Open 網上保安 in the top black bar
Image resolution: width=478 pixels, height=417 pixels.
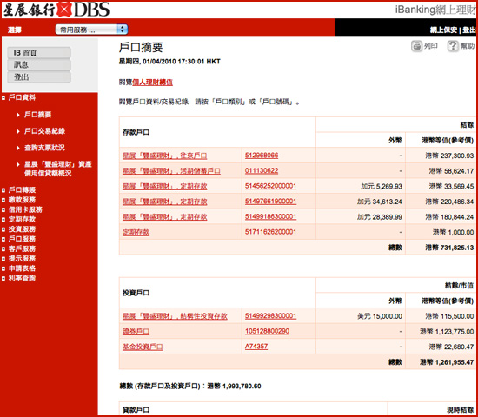[443, 30]
